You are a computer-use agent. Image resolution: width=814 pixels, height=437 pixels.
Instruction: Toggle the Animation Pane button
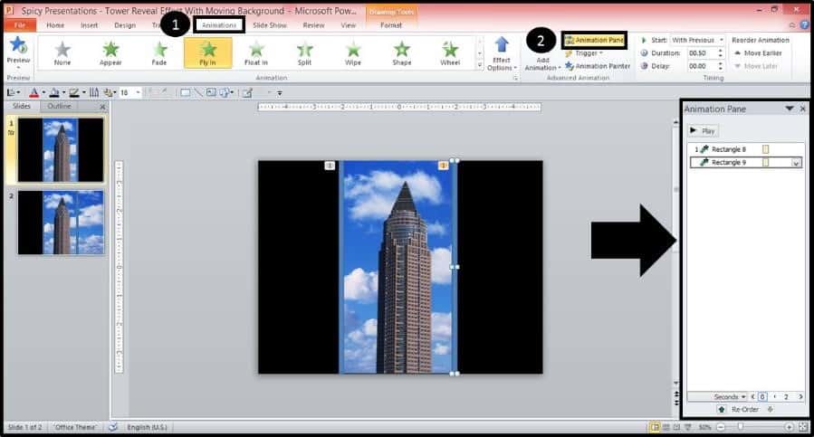pyautogui.click(x=595, y=40)
